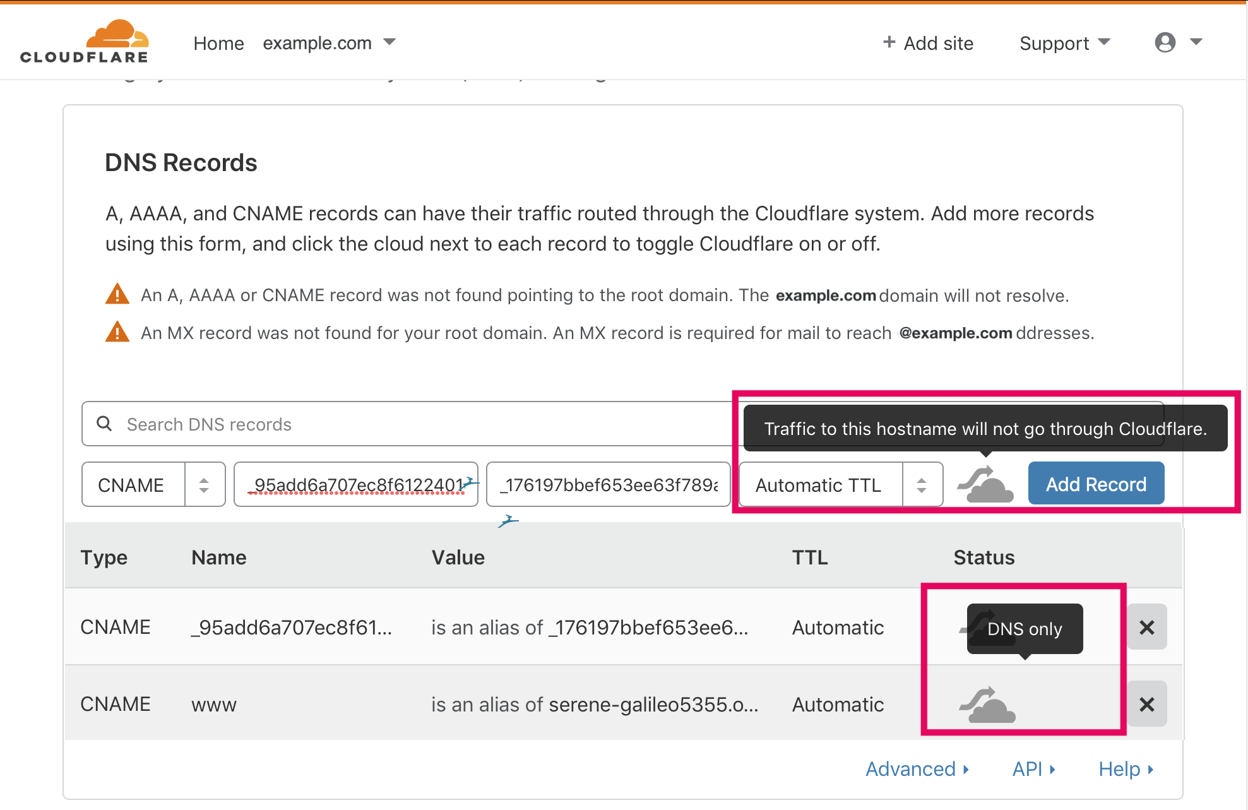The width and height of the screenshot is (1248, 810).
Task: Click the Add Record button
Action: (x=1096, y=484)
